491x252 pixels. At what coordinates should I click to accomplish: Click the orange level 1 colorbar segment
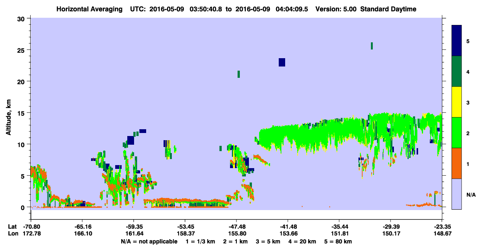click(x=457, y=163)
